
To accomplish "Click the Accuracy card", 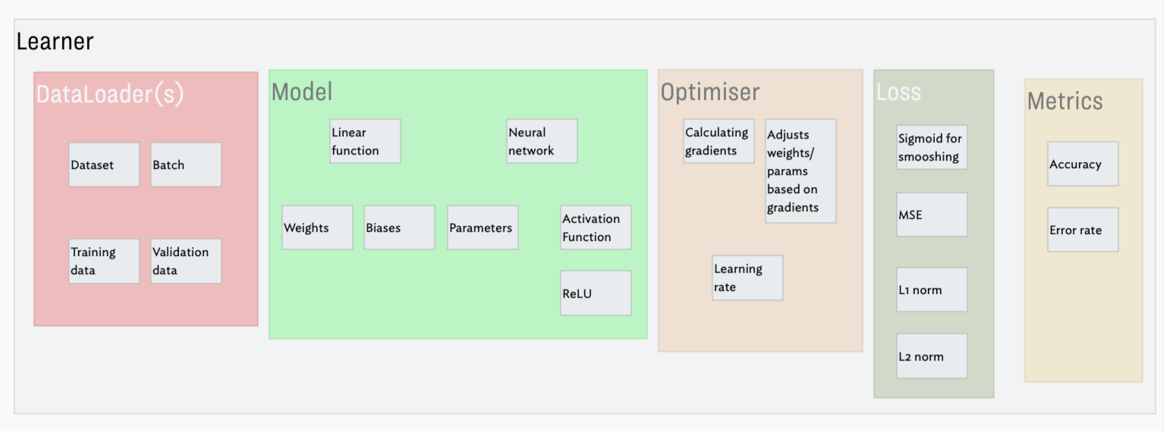I will click(1083, 164).
